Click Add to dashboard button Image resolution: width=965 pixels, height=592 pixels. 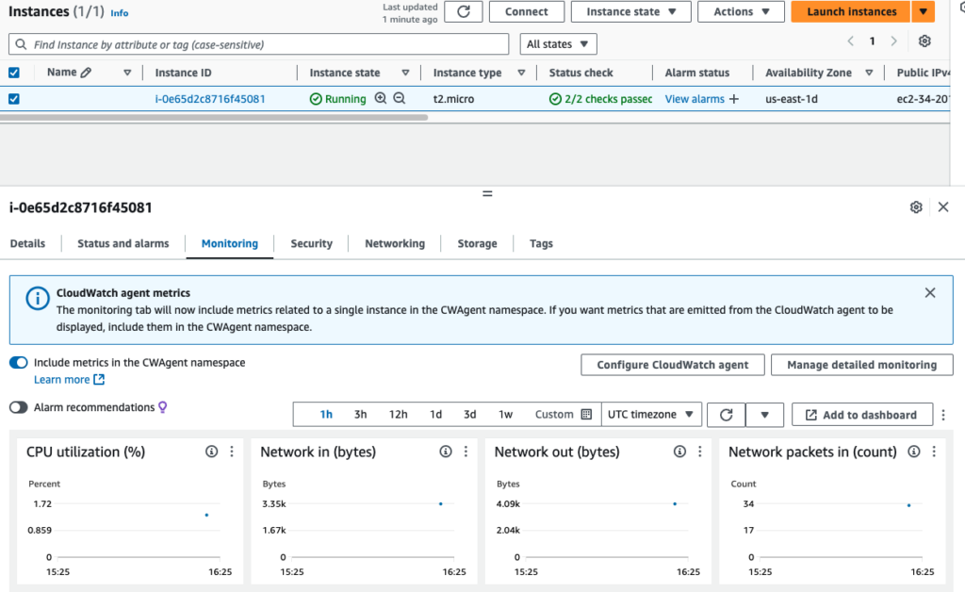[x=862, y=415]
